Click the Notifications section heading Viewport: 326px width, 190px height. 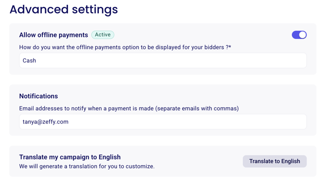point(38,96)
